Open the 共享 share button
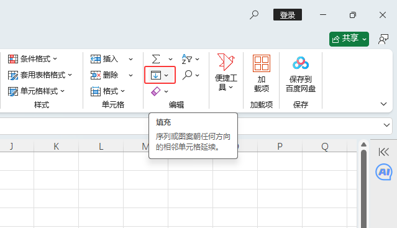The width and height of the screenshot is (397, 228). [x=349, y=39]
